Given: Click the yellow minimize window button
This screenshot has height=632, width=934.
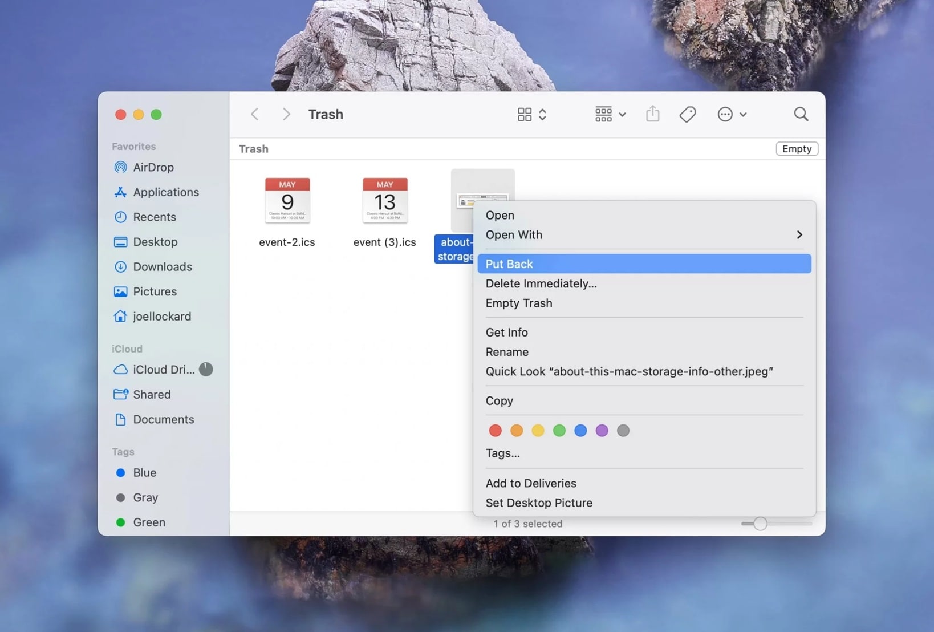Looking at the screenshot, I should coord(138,114).
